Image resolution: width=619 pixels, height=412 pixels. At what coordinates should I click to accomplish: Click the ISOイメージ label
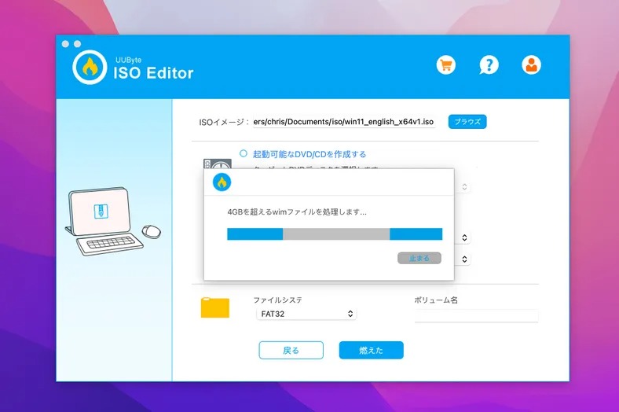(x=223, y=122)
